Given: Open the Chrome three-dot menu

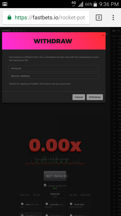Looking at the screenshot, I should coord(113,18).
